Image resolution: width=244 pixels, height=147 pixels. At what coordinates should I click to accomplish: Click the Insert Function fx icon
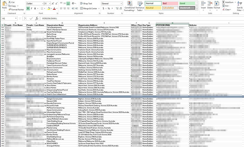point(37,19)
